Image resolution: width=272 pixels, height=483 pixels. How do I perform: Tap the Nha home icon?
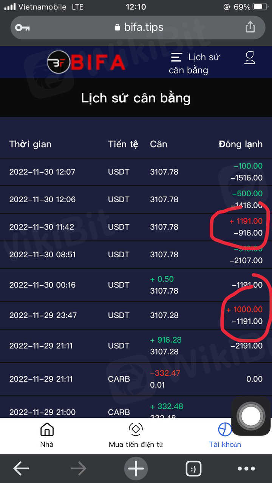(x=47, y=435)
